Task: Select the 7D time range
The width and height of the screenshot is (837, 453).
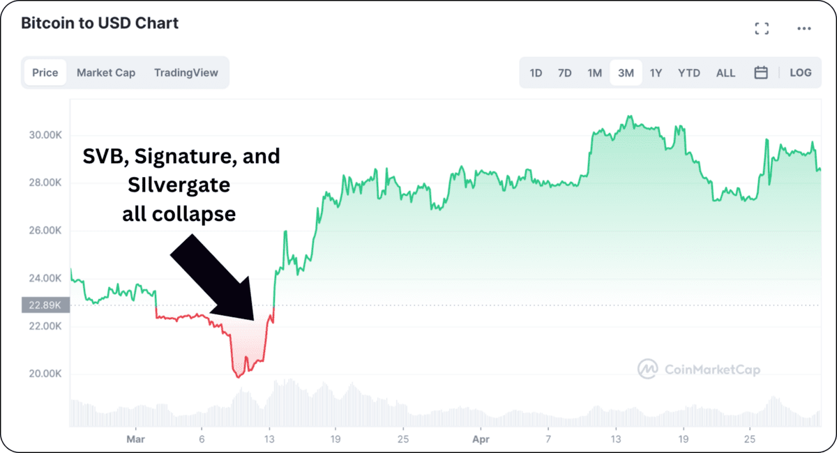Action: coord(565,72)
